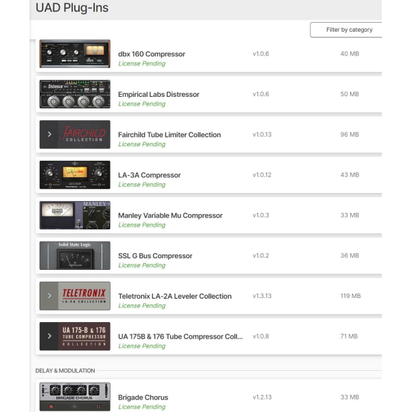Click version v1.2.13 of Brigade Chorus
Image resolution: width=412 pixels, height=412 pixels.
coord(262,397)
